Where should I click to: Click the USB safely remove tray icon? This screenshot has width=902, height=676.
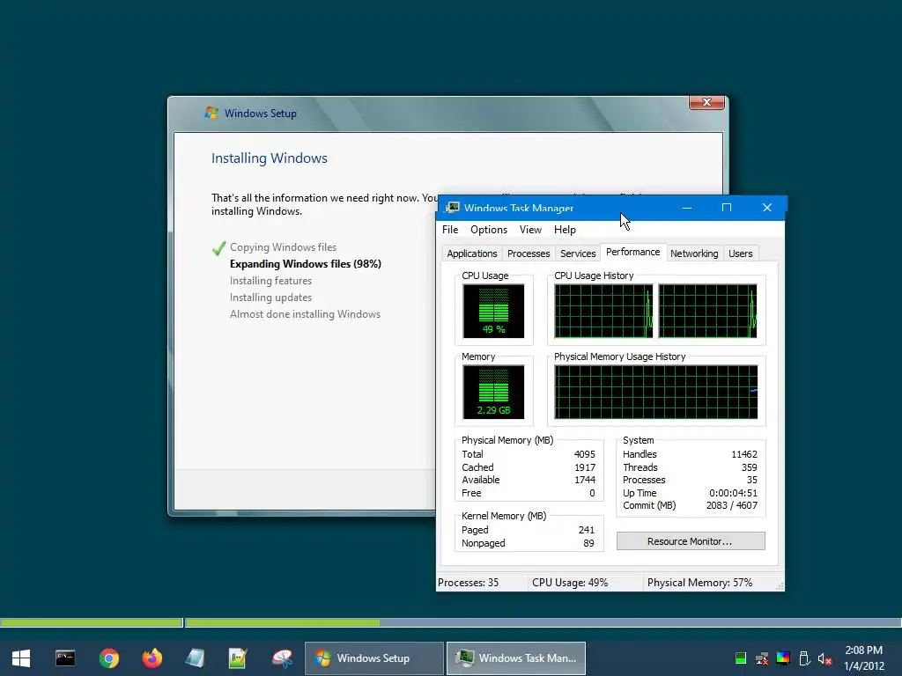click(x=804, y=658)
